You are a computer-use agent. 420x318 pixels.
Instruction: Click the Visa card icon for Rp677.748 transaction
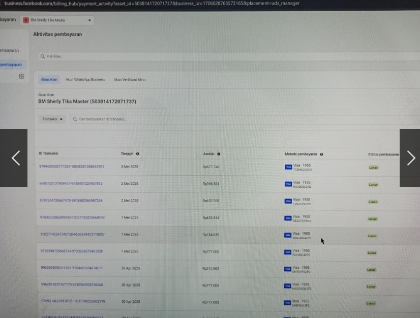(x=288, y=167)
